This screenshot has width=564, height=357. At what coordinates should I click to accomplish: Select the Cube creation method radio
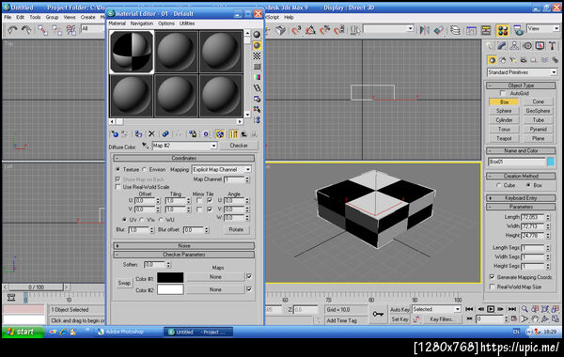click(x=498, y=185)
